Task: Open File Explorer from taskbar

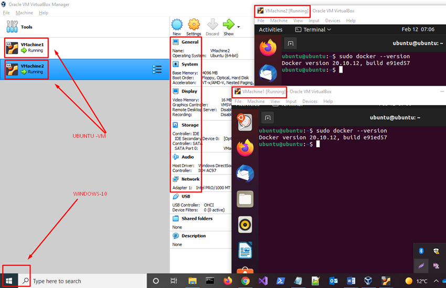Action: pyautogui.click(x=193, y=281)
